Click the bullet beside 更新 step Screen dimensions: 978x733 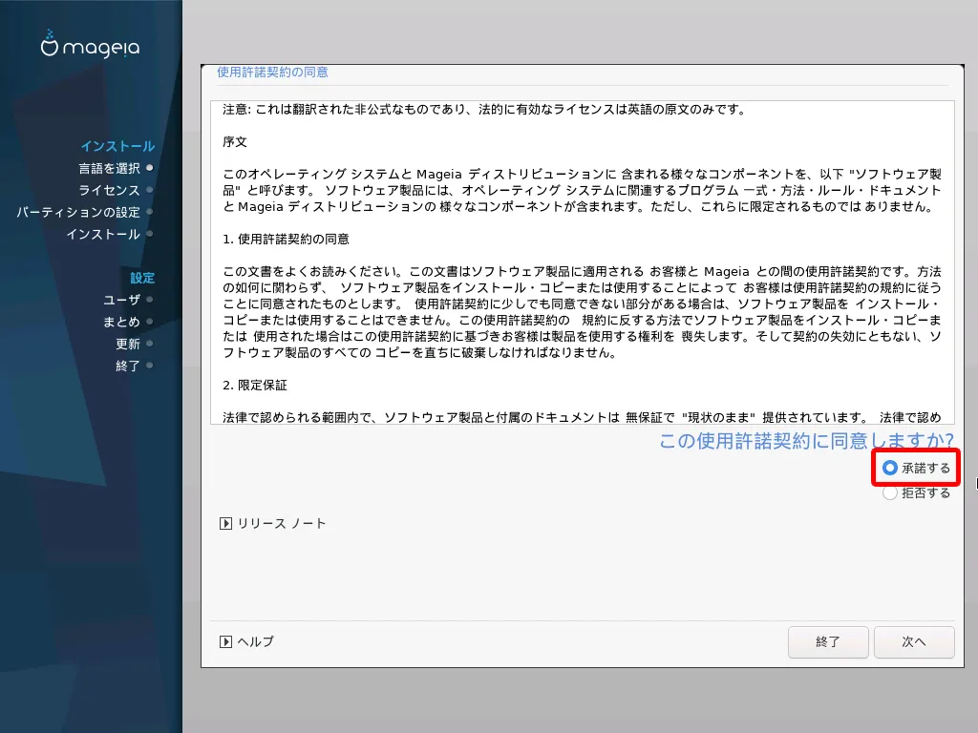tap(150, 344)
